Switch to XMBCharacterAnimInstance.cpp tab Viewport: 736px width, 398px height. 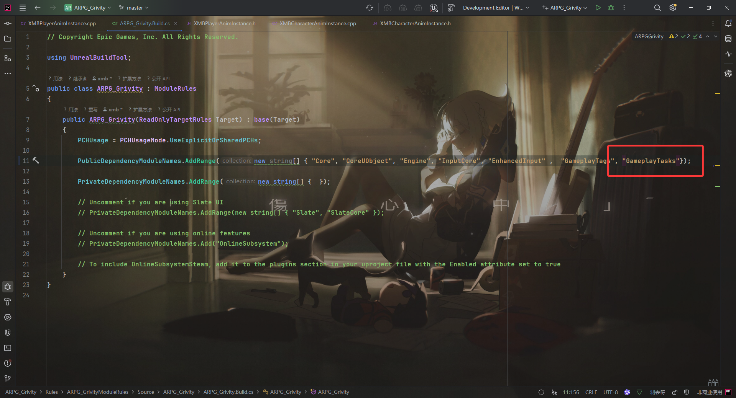click(314, 23)
